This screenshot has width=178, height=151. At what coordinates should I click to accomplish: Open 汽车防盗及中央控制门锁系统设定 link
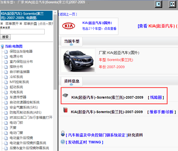tap(97, 135)
